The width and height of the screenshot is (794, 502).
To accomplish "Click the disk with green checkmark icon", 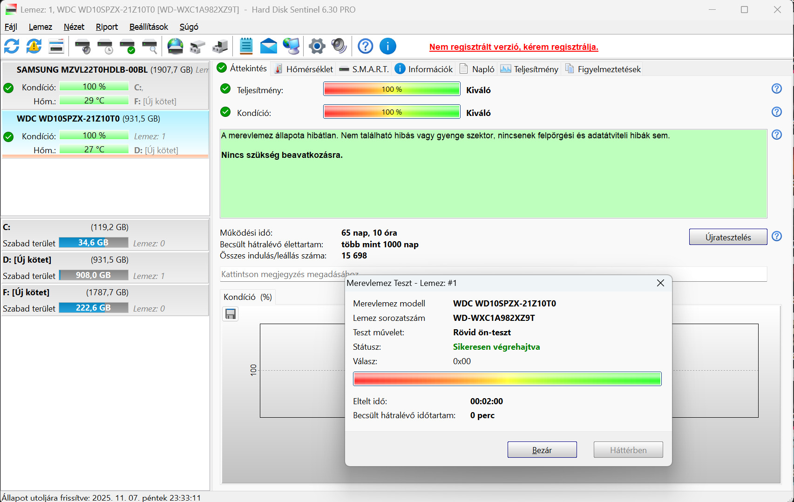I will coord(127,46).
